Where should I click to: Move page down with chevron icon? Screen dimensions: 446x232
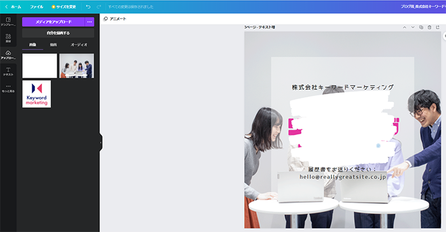click(413, 27)
